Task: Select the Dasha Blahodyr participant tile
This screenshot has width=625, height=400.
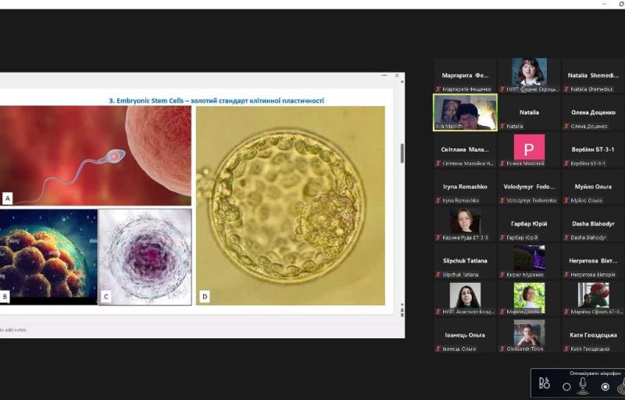Action: click(593, 224)
